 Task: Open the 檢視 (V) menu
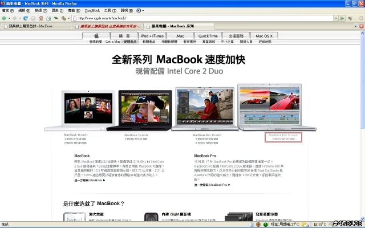click(x=40, y=10)
